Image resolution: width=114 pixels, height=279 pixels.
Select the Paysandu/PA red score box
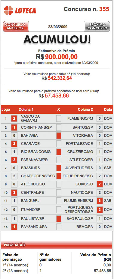tap(14, 227)
